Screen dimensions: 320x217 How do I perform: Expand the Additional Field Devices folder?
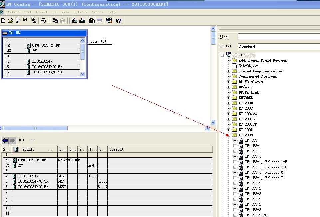tap(229, 60)
